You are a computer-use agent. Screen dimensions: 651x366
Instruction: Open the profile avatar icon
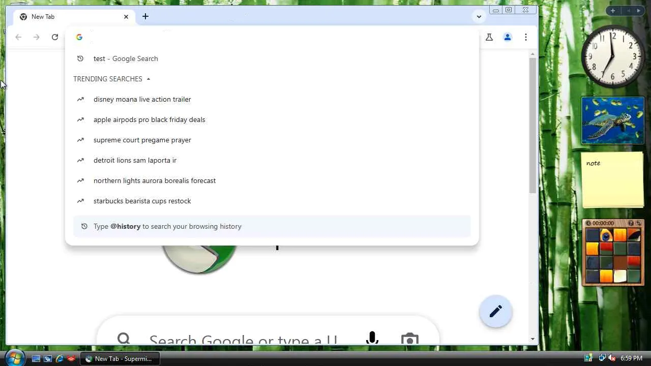(x=508, y=37)
